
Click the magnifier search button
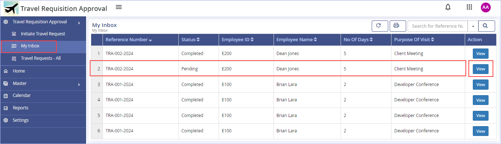coord(487,26)
